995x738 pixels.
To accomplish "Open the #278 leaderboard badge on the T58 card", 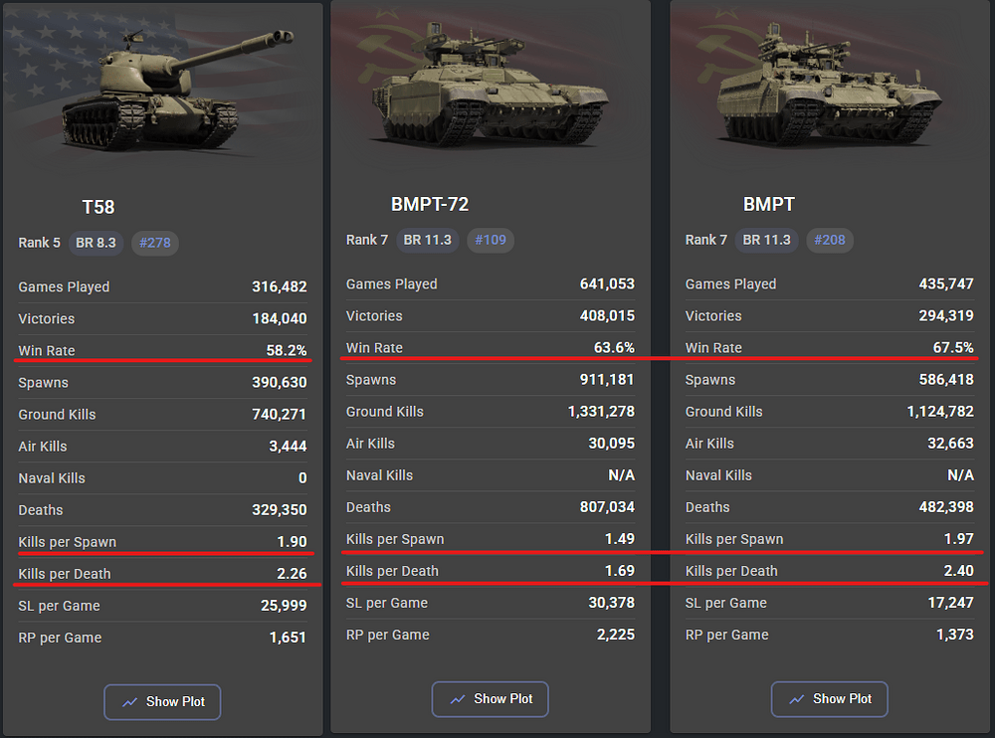I will [x=155, y=243].
